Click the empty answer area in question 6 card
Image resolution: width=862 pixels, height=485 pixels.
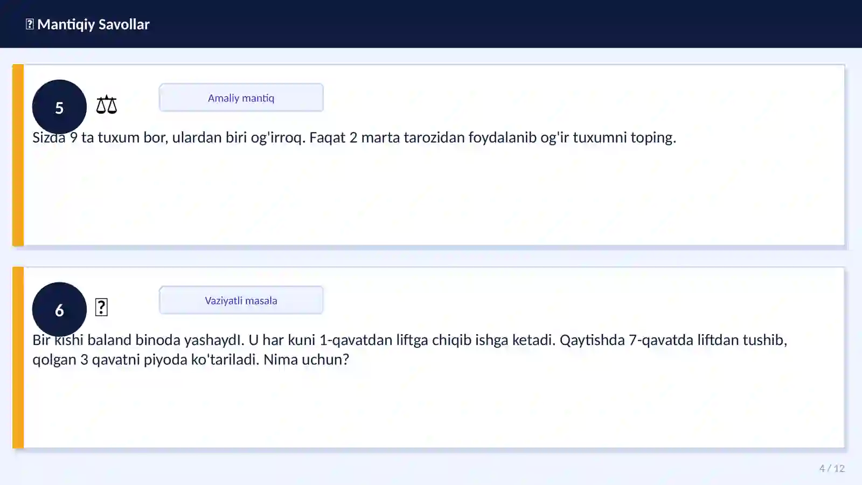tap(434, 408)
